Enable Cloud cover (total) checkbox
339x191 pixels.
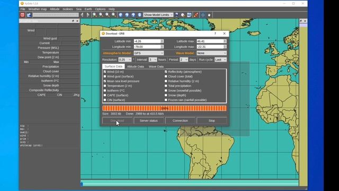click(x=166, y=76)
